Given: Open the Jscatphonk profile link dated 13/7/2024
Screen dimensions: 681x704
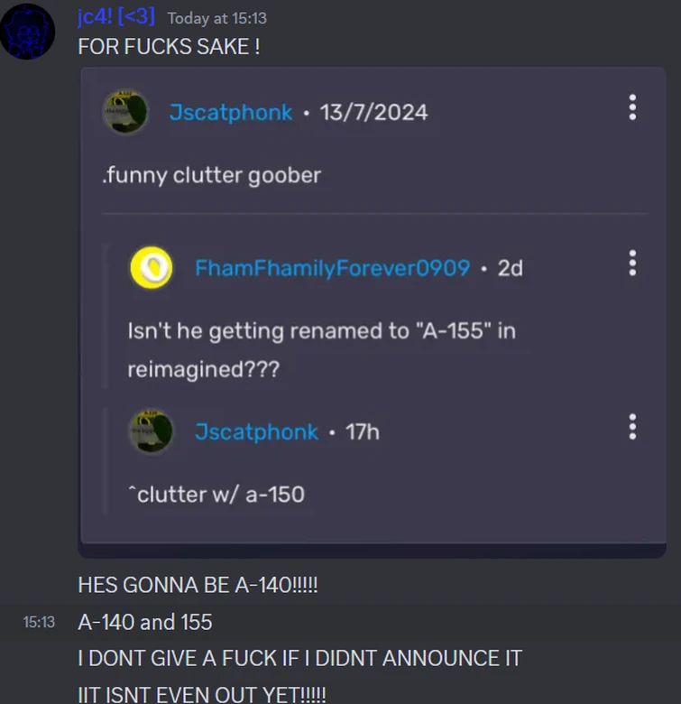Looking at the screenshot, I should click(x=231, y=112).
